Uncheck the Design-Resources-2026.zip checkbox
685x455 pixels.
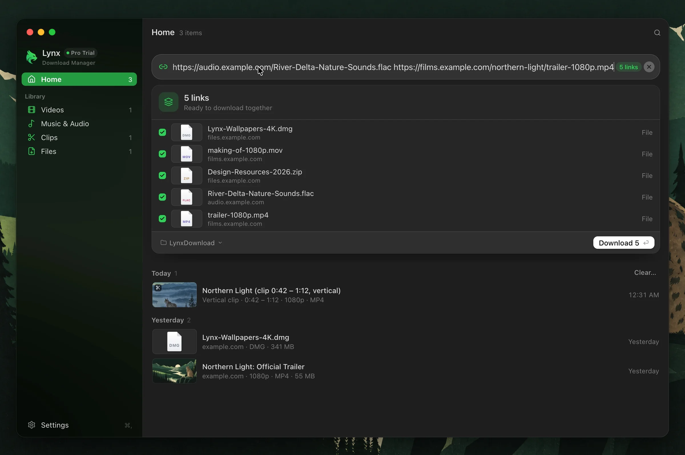click(162, 176)
